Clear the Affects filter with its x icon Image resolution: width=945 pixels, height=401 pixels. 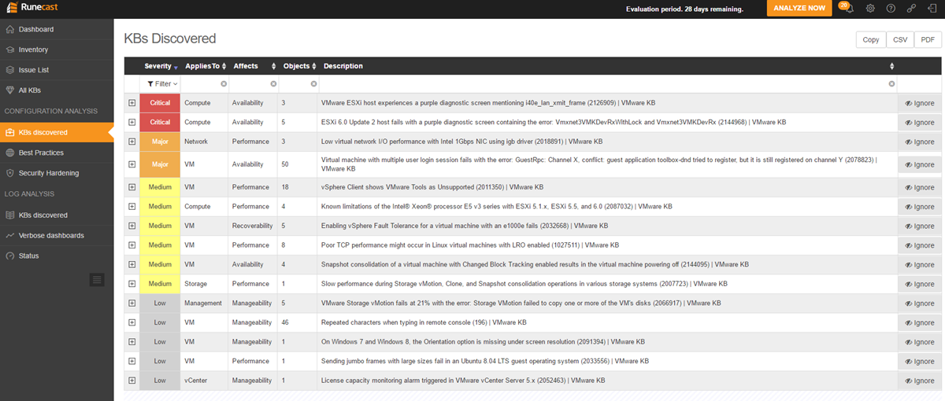point(273,84)
